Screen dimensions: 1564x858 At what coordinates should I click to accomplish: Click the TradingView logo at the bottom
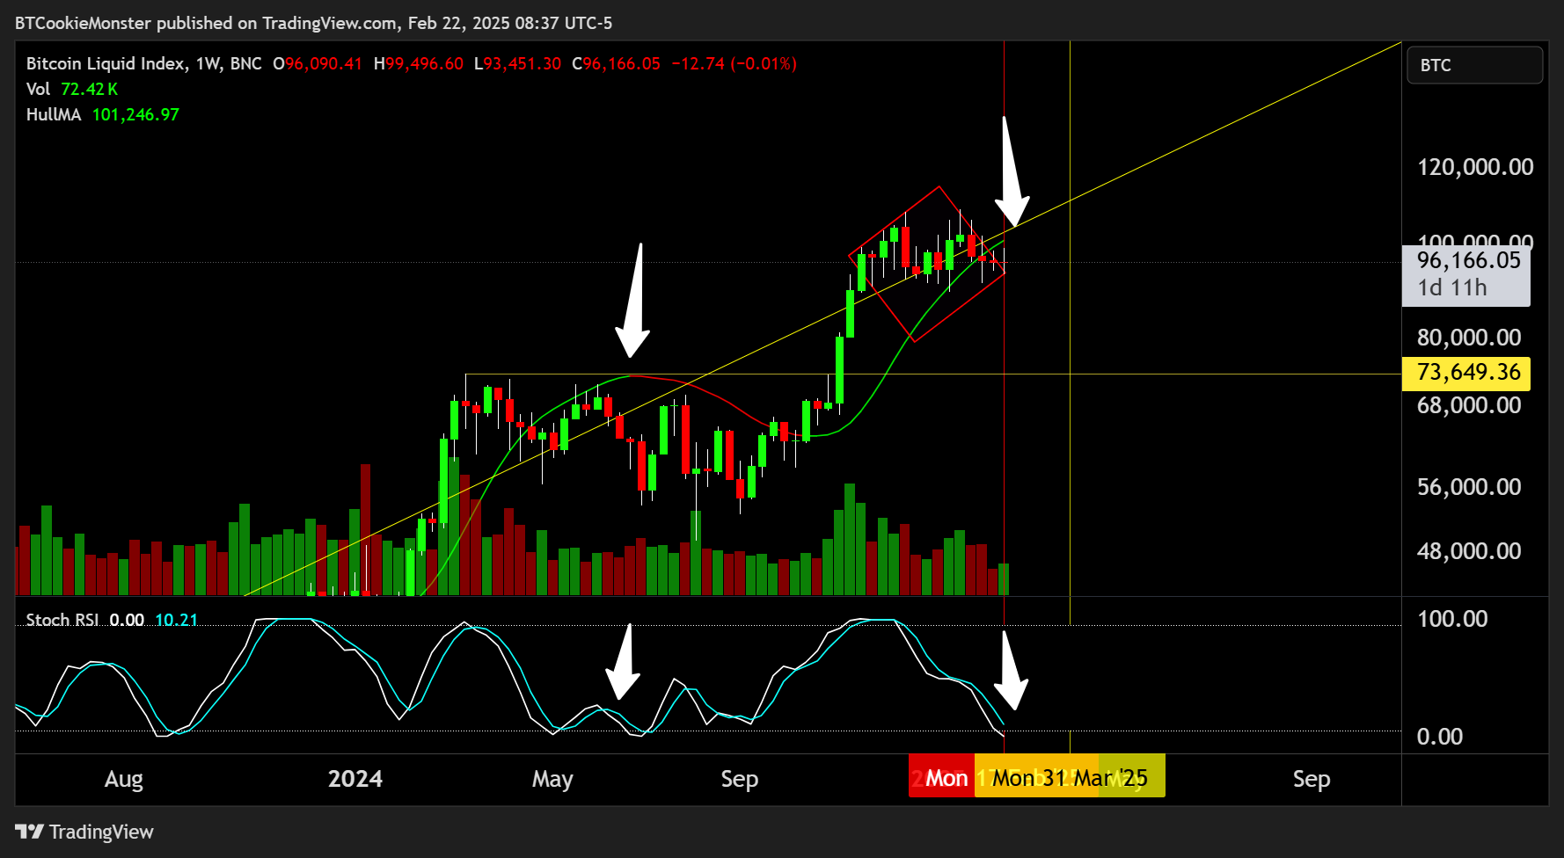click(84, 832)
